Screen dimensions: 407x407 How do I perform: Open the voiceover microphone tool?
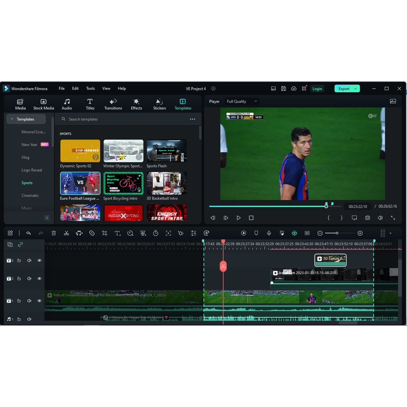coord(269,233)
